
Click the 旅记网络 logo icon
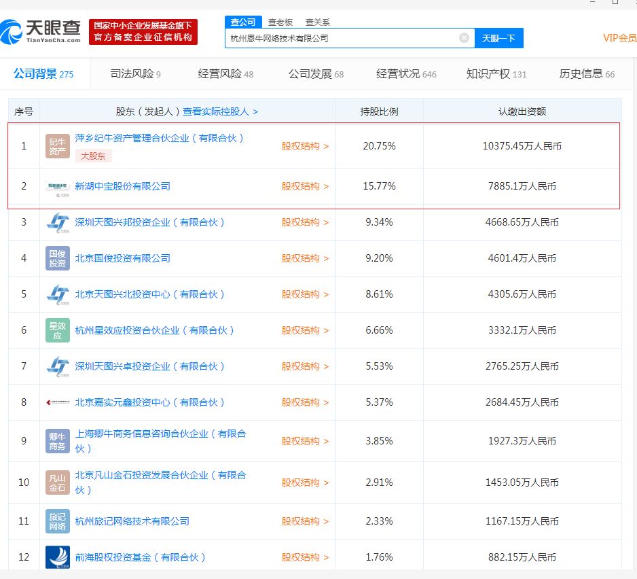coord(58,520)
